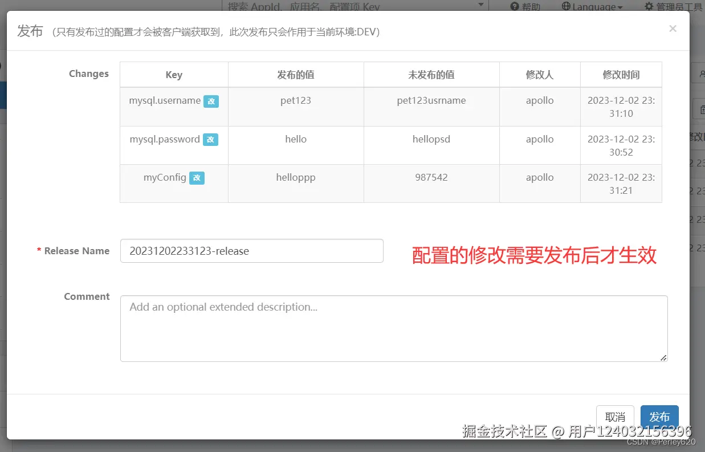The width and height of the screenshot is (705, 452).
Task: Click apollo in the mysql.password row
Action: (x=540, y=139)
